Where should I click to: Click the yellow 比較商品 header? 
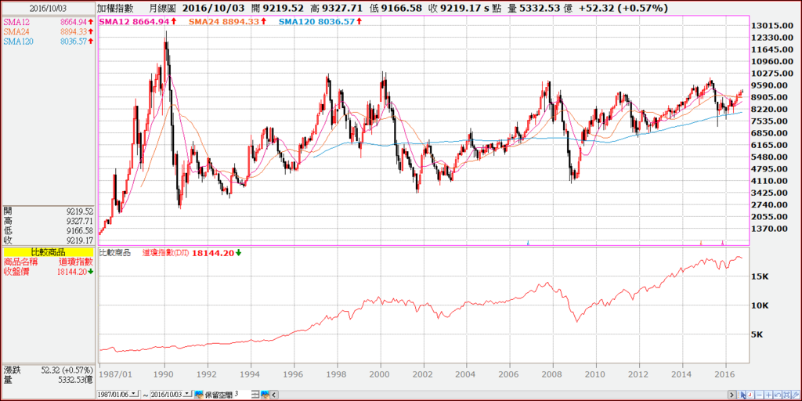(x=49, y=253)
